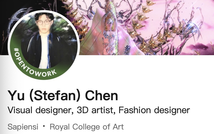The image size is (214, 134).
Task: Click the Fashion designer phrase in headline
Action: [x=154, y=110]
